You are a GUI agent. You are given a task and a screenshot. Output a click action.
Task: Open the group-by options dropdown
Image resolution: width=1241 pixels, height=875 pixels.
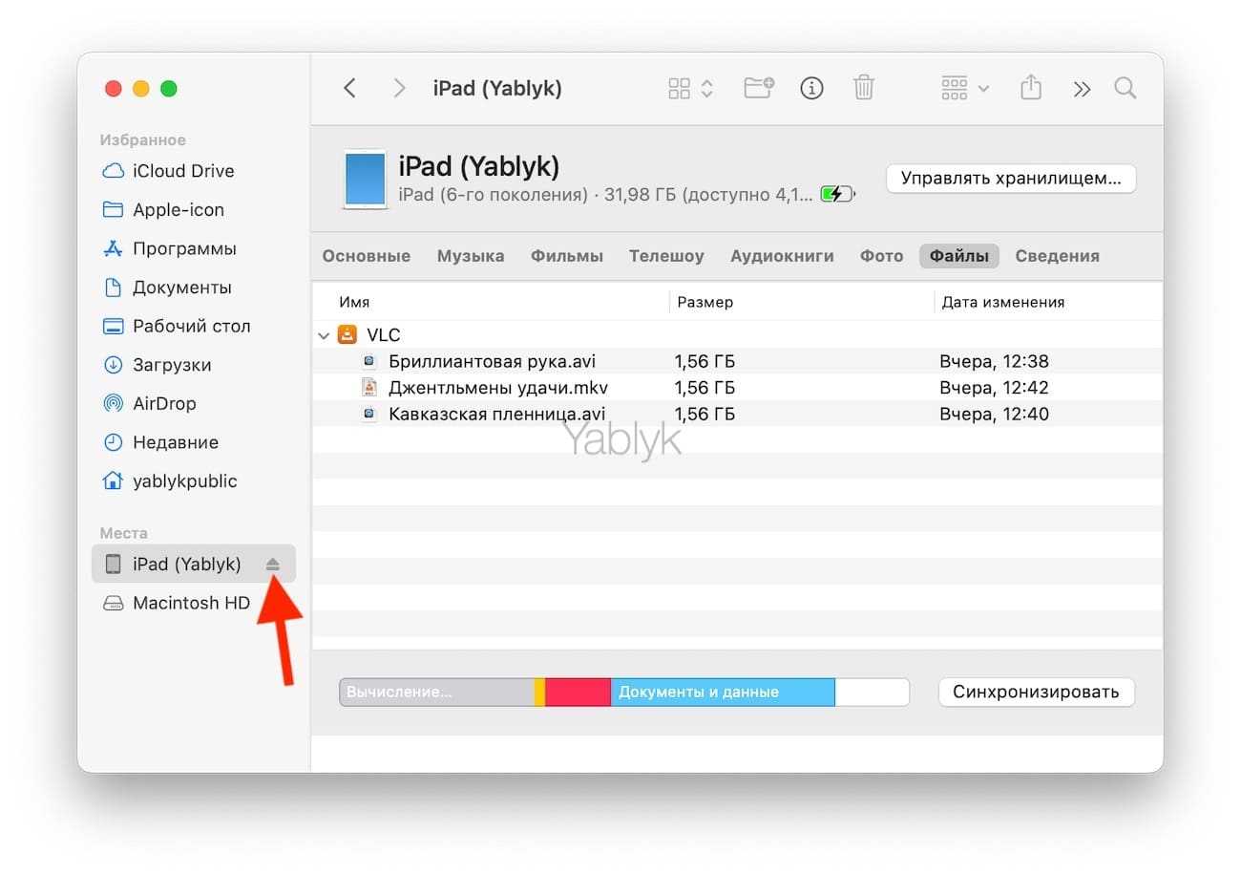[965, 89]
